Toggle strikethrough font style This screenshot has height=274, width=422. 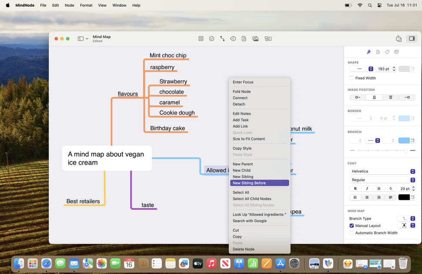click(x=391, y=188)
